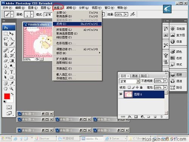Select the Rectangular Marquee tool
189x142 pixels.
6,34
